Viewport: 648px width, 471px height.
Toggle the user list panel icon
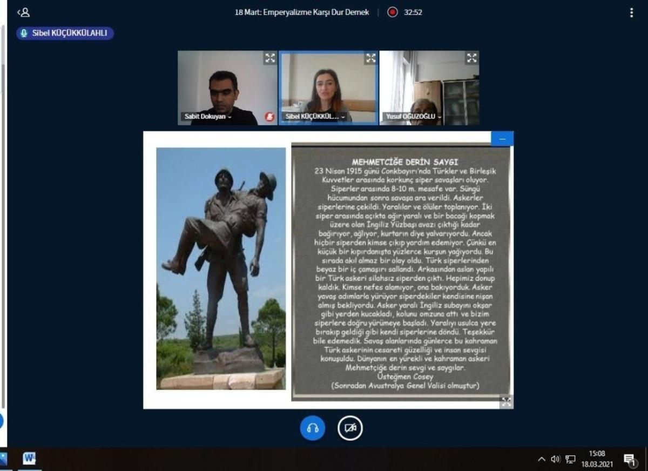23,12
